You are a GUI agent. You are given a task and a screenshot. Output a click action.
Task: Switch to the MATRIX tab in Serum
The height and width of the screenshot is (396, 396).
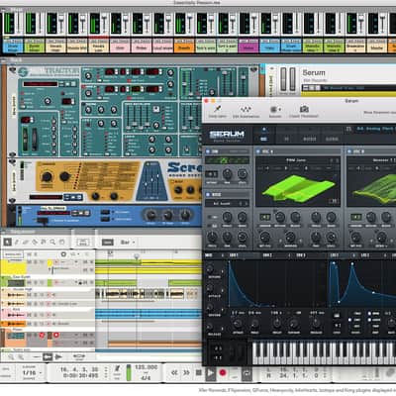coord(310,139)
